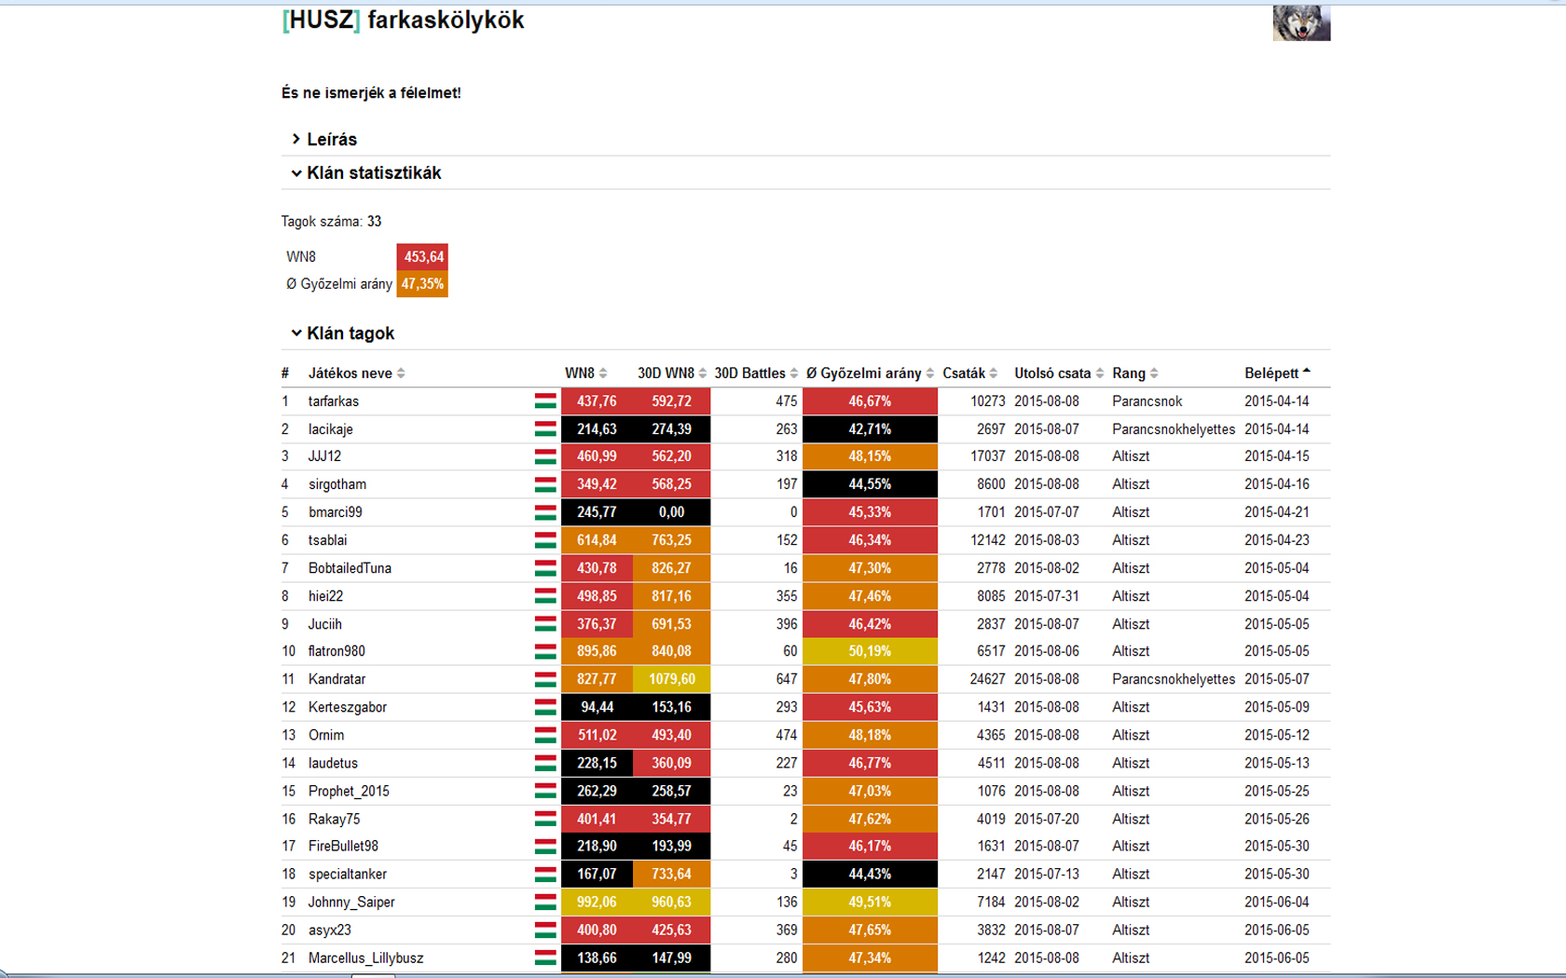Click WN8 value 992,06 of Johnny_Saiper
The height and width of the screenshot is (978, 1566).
[x=597, y=902]
